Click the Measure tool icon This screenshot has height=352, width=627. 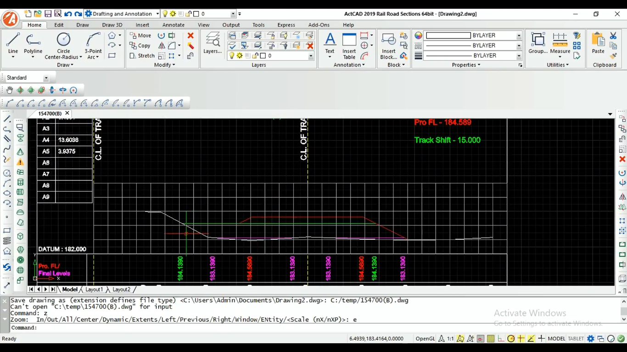click(x=560, y=43)
